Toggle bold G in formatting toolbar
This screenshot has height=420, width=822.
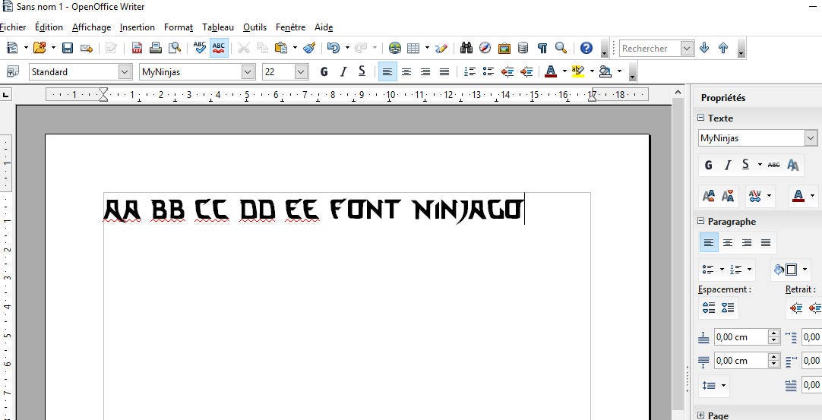click(x=324, y=71)
